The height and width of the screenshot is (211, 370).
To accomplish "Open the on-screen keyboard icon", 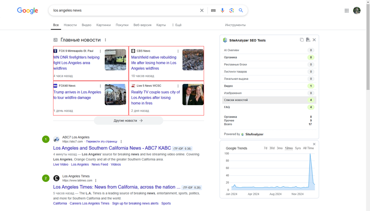I will 213,10.
